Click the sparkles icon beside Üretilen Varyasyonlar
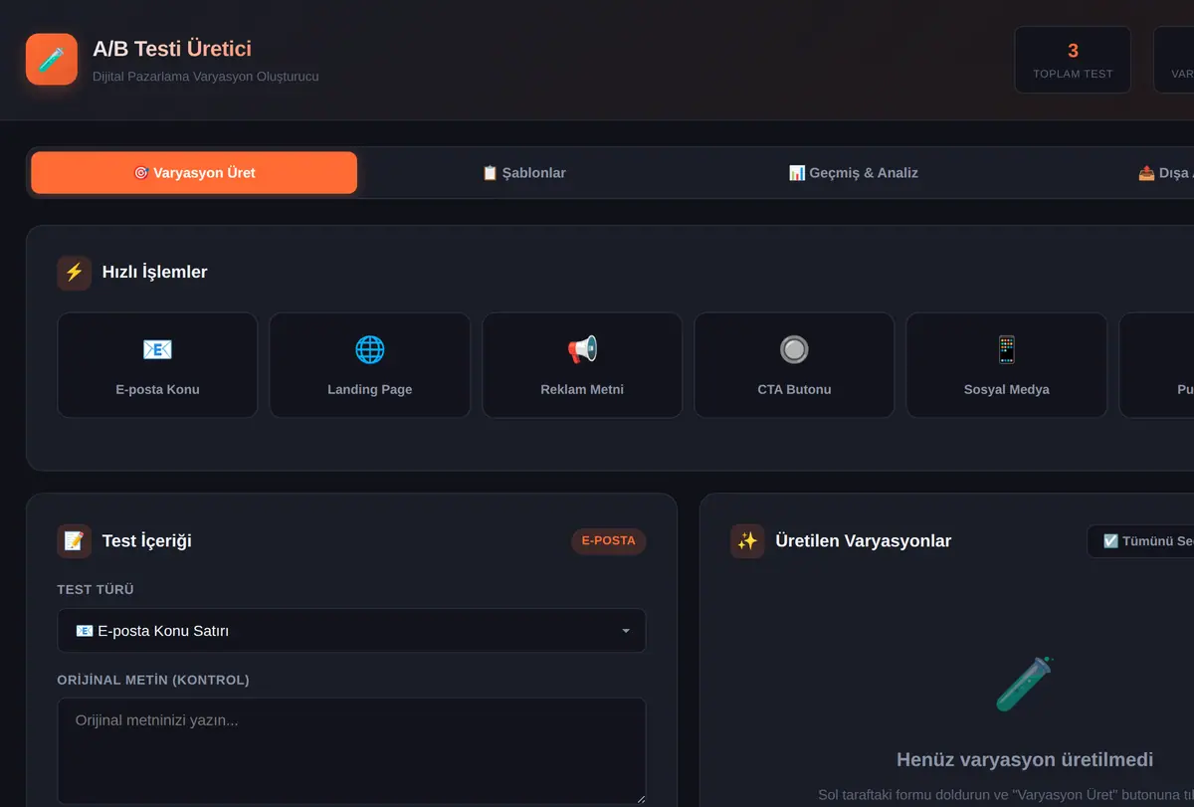The width and height of the screenshot is (1194, 807). (747, 541)
